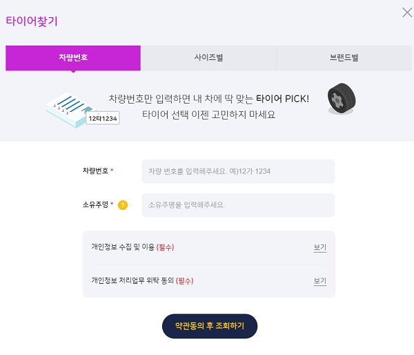Screen dimensions: 414x355
Task: Focus the 차량번호 input field
Action: click(x=238, y=171)
